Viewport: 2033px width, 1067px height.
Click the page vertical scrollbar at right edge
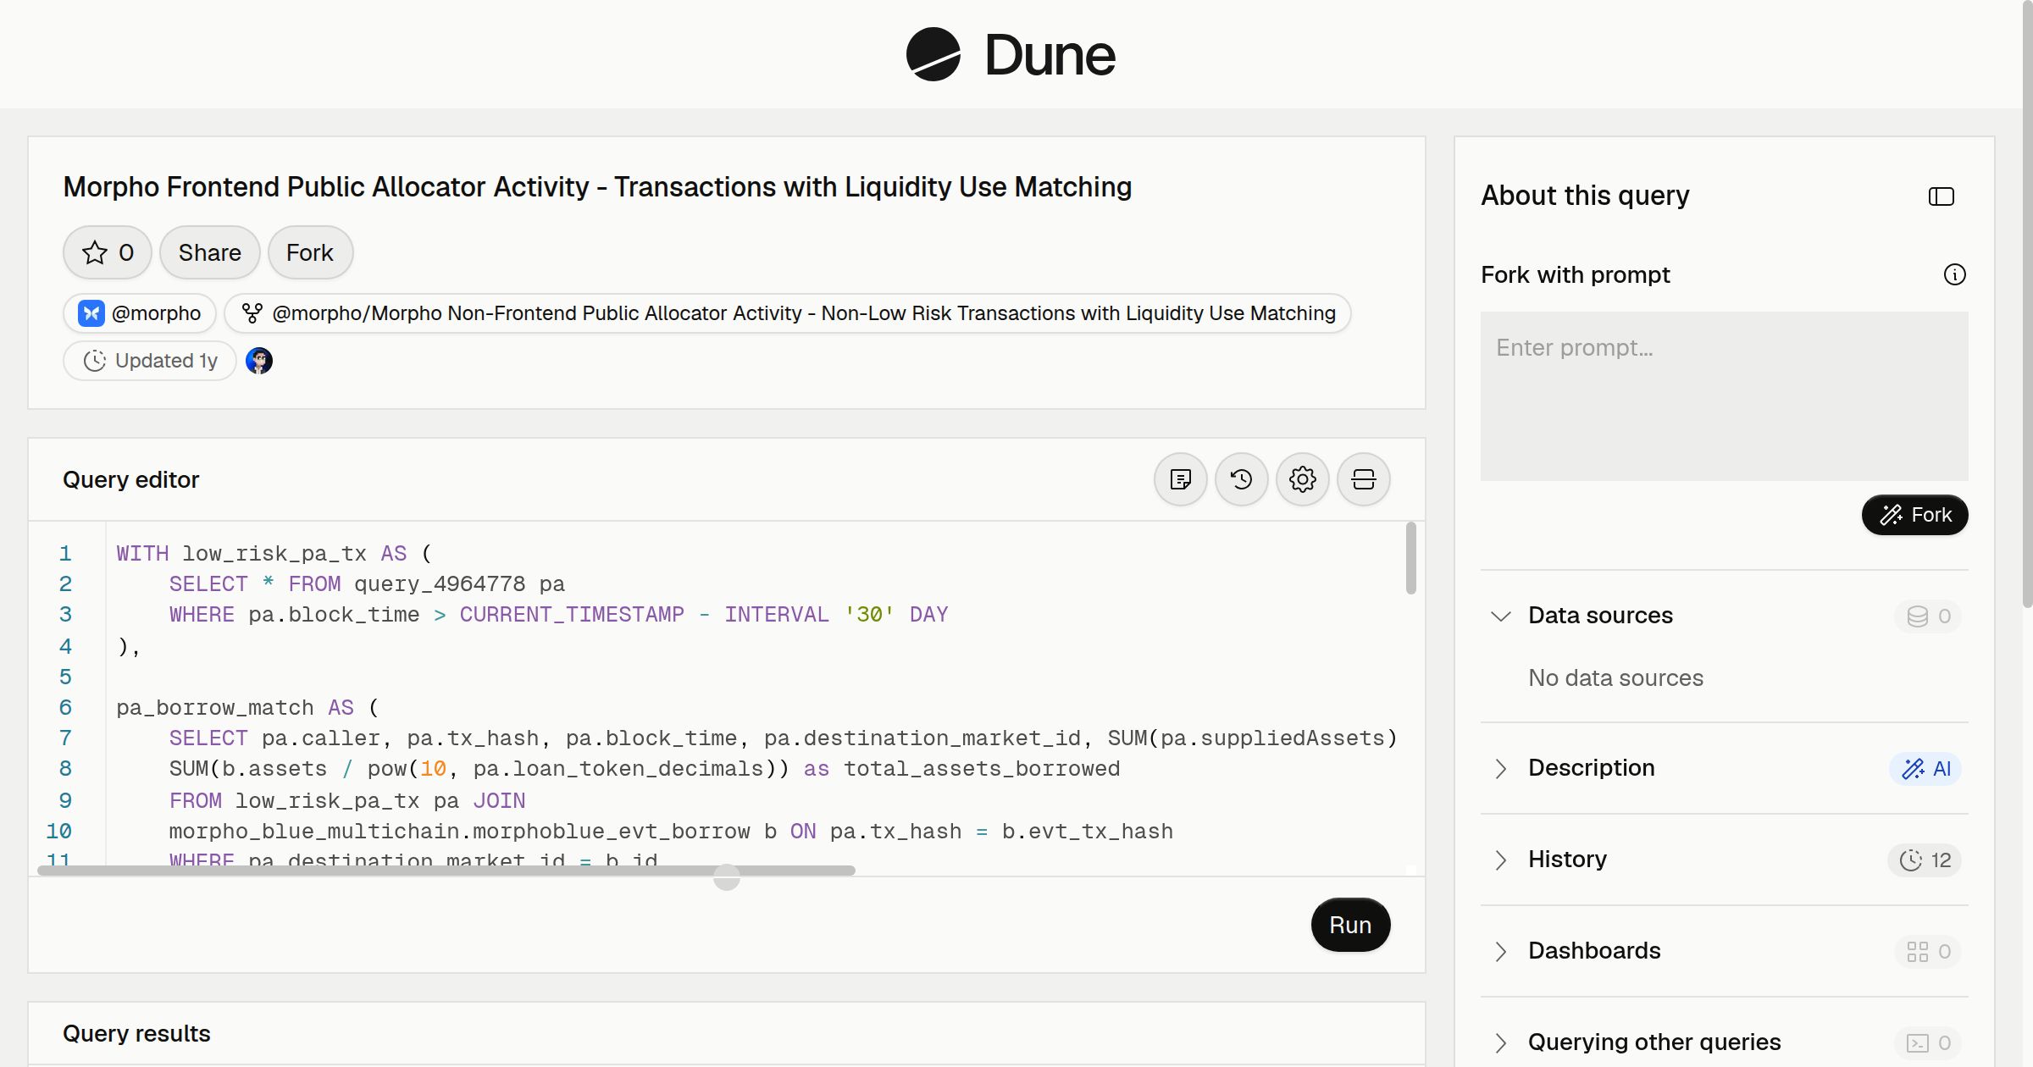pyautogui.click(x=2027, y=305)
